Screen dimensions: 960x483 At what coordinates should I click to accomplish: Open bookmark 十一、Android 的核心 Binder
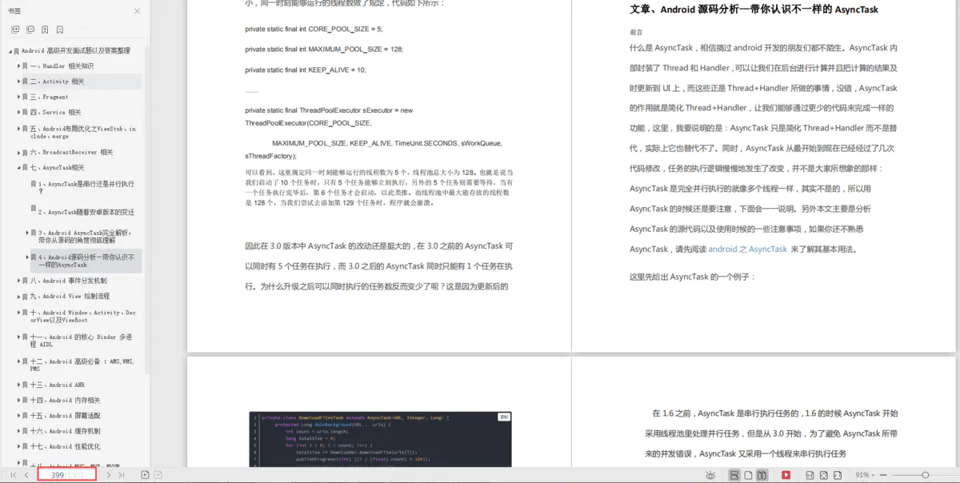tap(81, 341)
